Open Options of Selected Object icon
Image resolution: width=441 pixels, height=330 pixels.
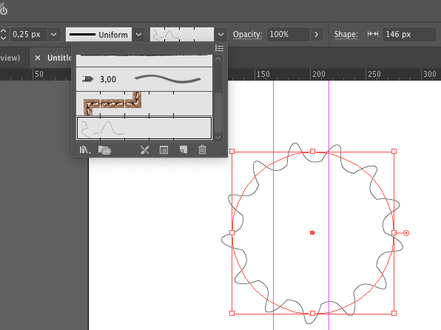click(x=164, y=150)
